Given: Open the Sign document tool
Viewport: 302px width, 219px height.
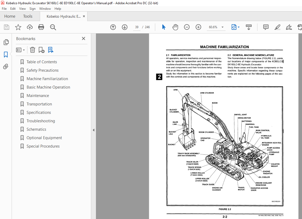Looking at the screenshot, I should point(289,27).
